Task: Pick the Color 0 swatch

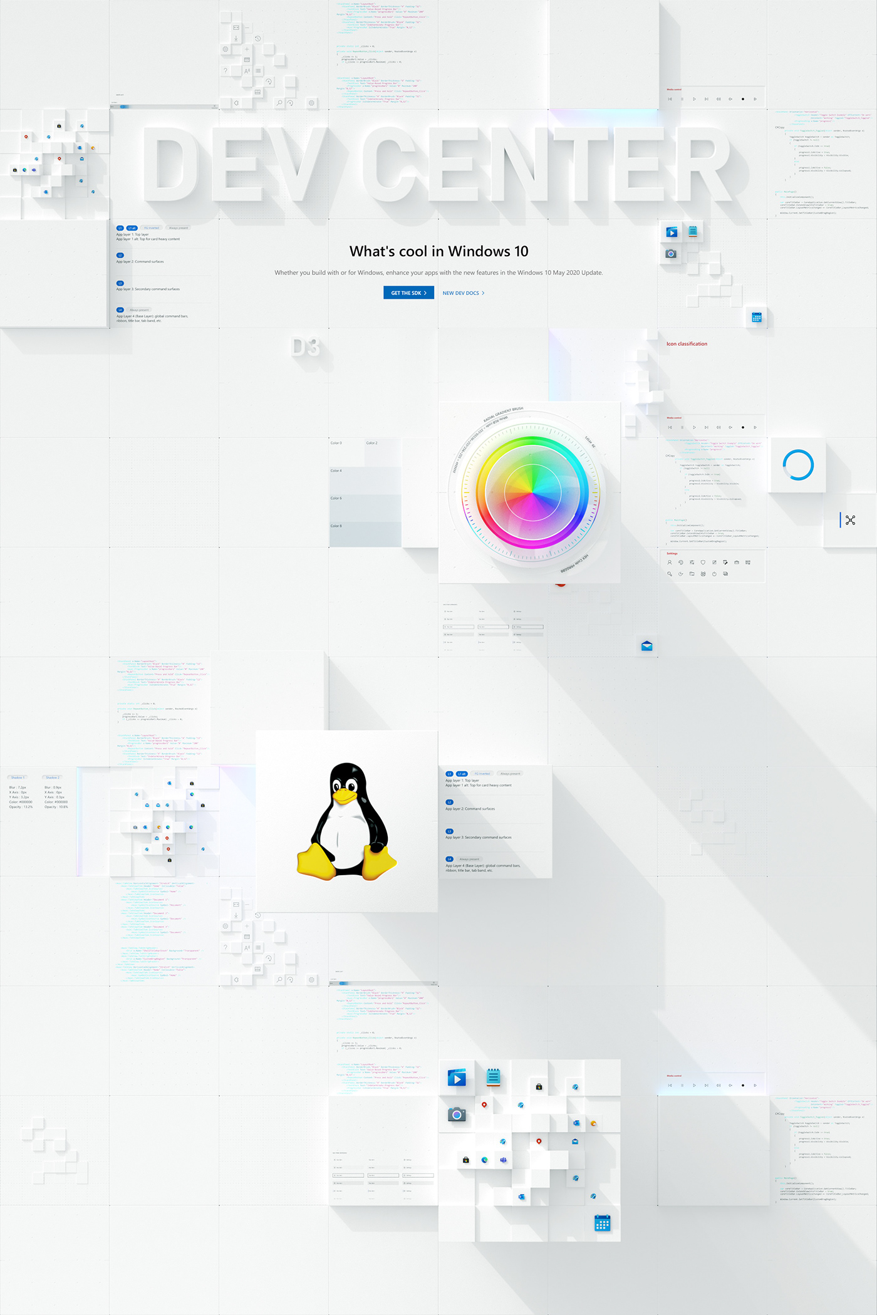Action: click(x=347, y=452)
